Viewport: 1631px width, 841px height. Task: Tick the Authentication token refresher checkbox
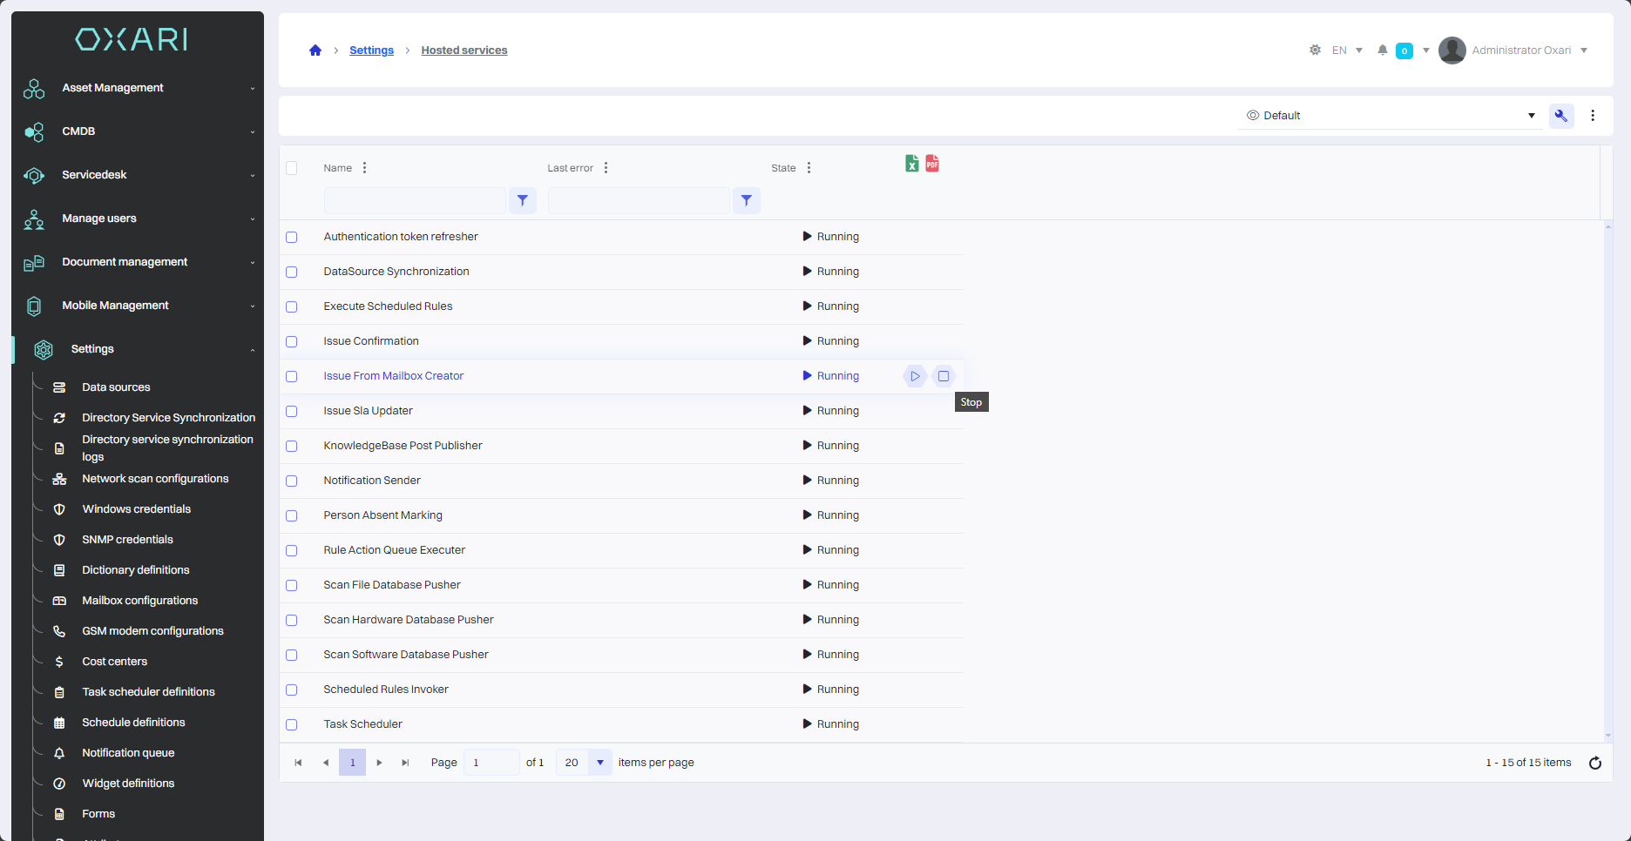coord(292,237)
